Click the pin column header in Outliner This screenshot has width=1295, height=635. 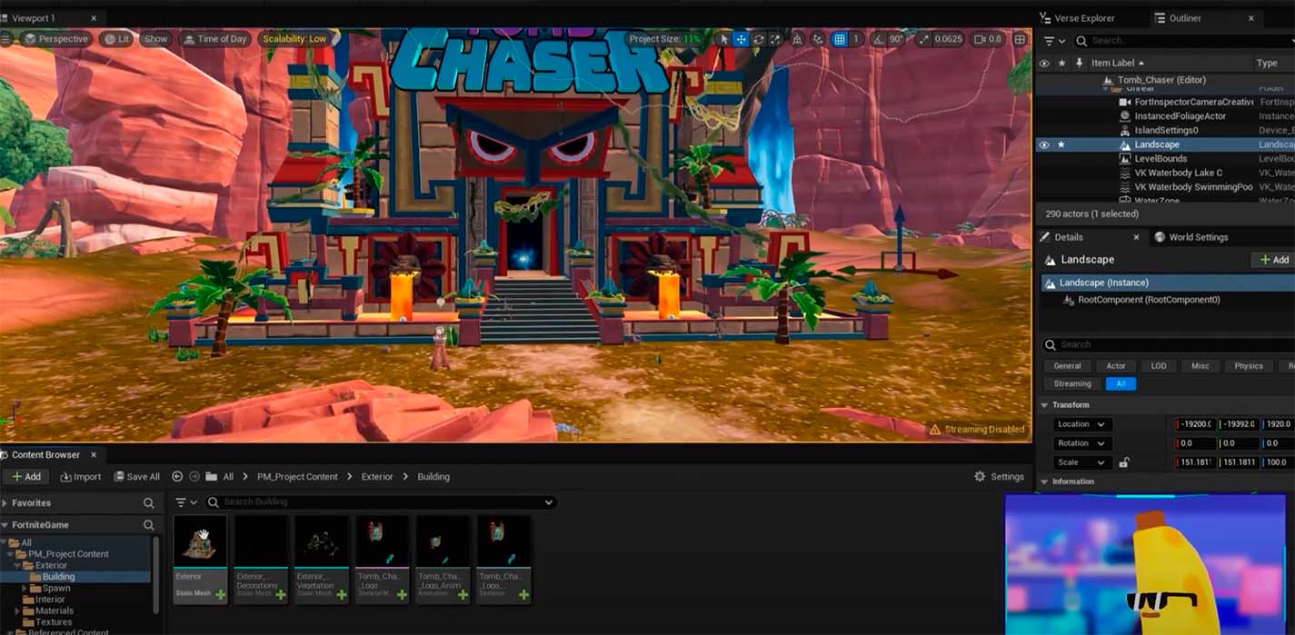coord(1079,63)
